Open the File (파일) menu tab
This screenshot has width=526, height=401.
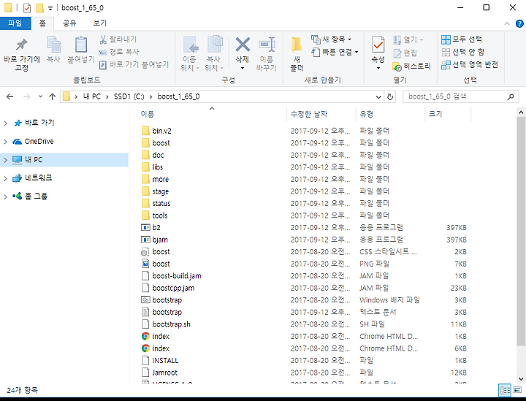(x=15, y=23)
